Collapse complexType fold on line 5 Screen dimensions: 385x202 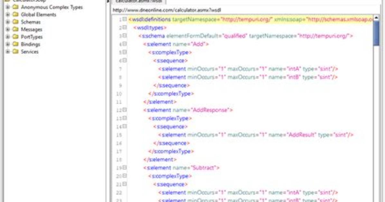pyautogui.click(x=125, y=52)
